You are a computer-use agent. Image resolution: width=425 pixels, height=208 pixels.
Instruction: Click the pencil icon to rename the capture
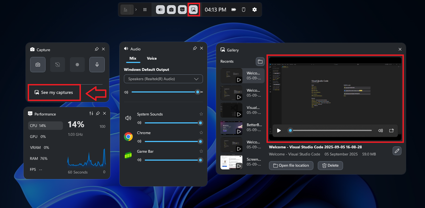[397, 151]
